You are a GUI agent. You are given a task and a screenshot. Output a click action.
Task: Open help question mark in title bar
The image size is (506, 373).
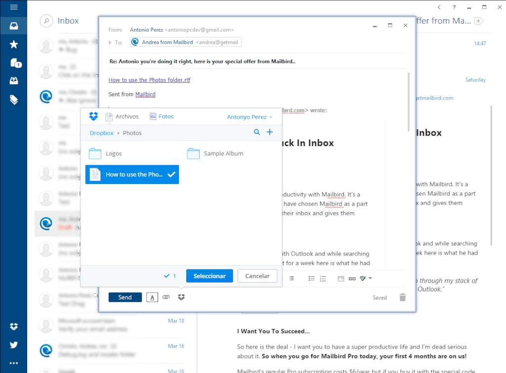click(454, 7)
